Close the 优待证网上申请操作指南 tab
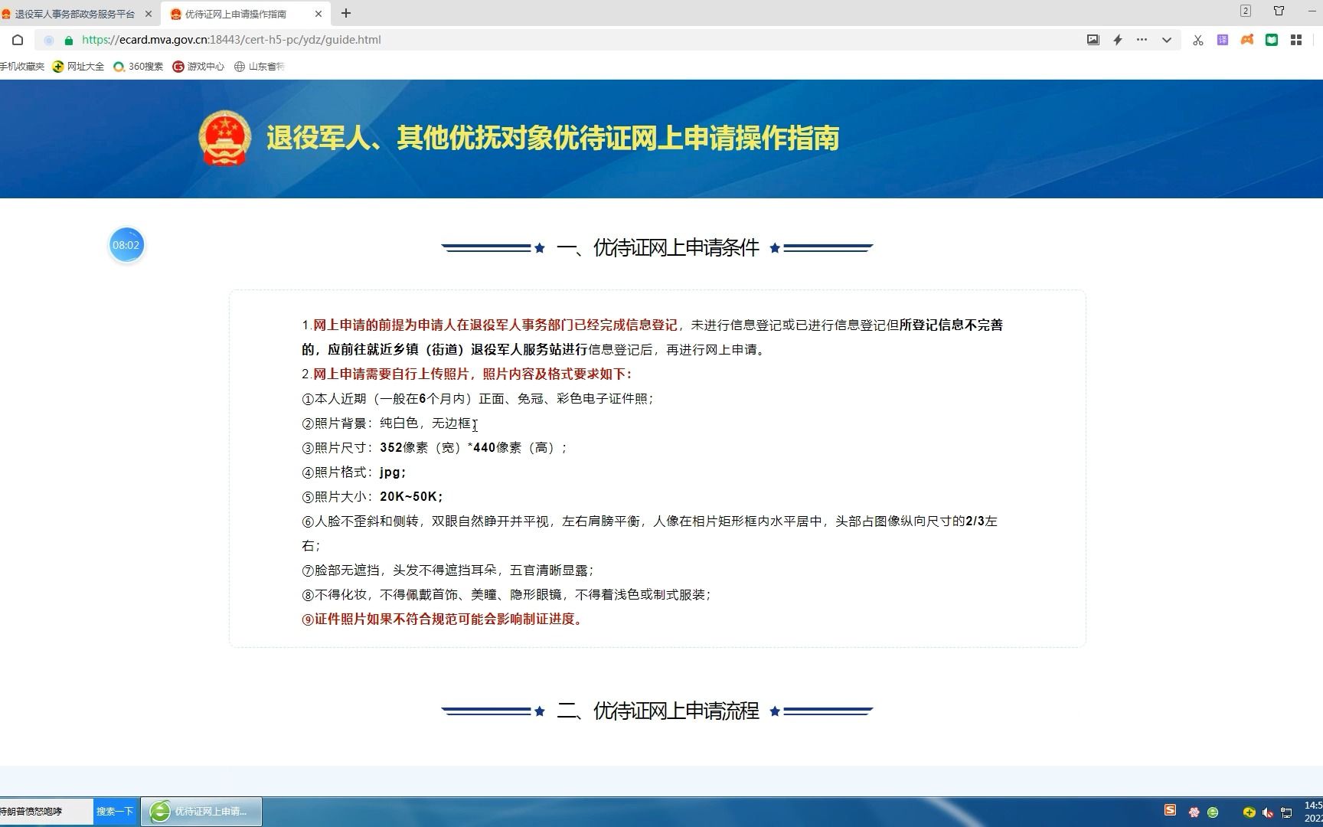The height and width of the screenshot is (827, 1323). pyautogui.click(x=318, y=14)
